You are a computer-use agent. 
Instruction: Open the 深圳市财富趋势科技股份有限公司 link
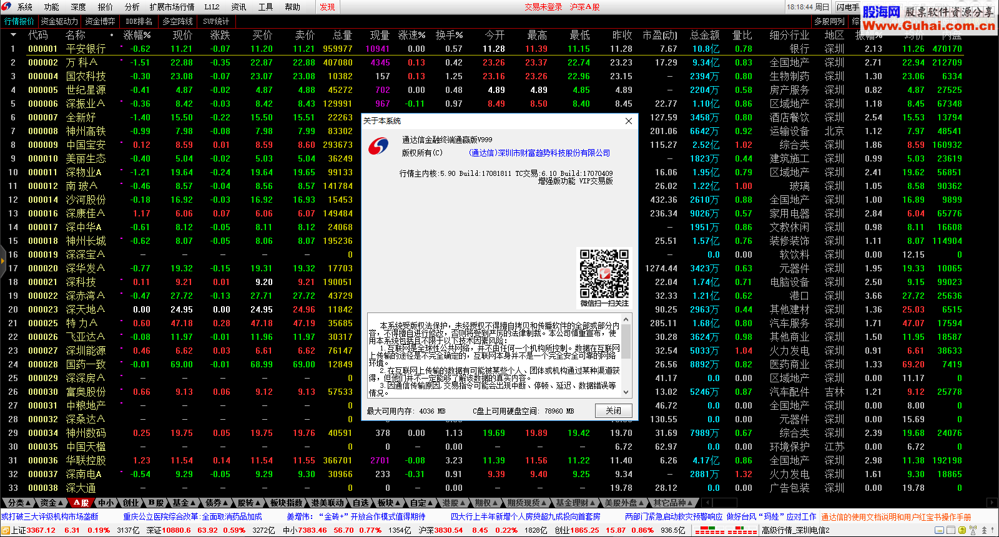[539, 153]
